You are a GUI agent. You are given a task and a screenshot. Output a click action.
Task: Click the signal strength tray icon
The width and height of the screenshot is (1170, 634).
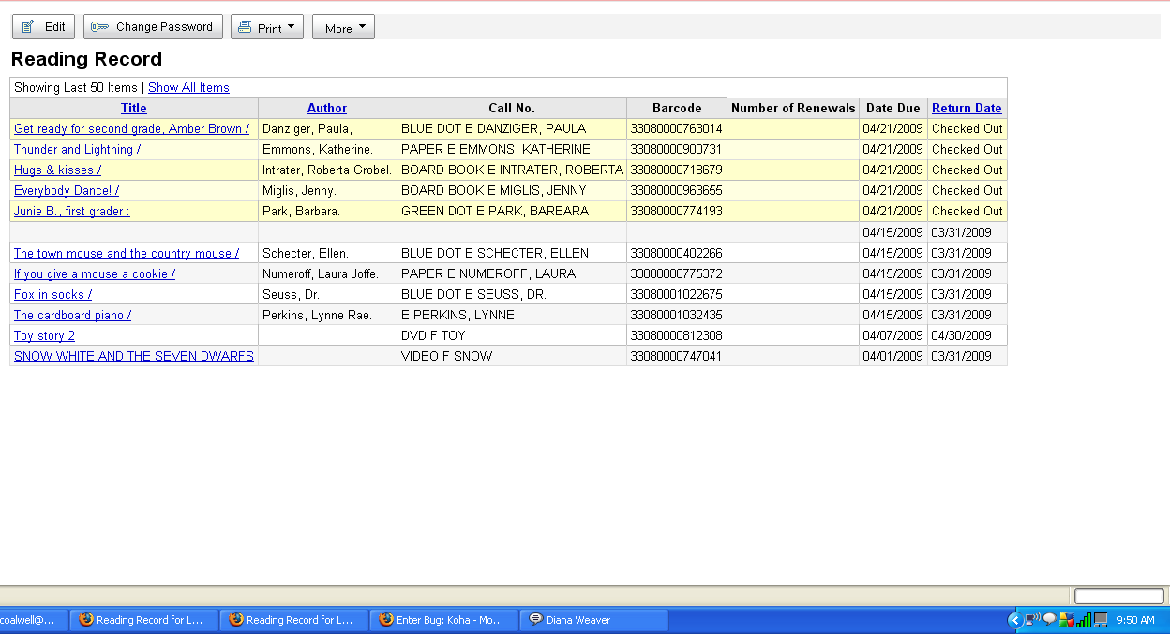1083,620
